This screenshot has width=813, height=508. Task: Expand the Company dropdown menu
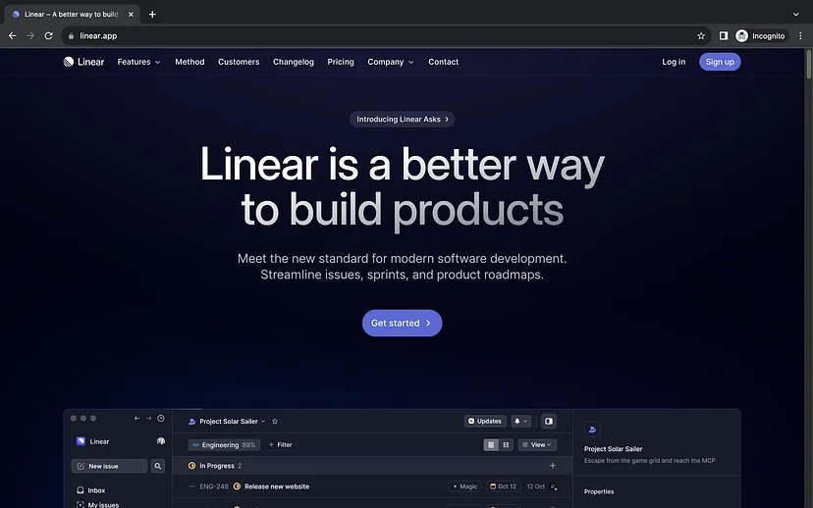pos(391,62)
